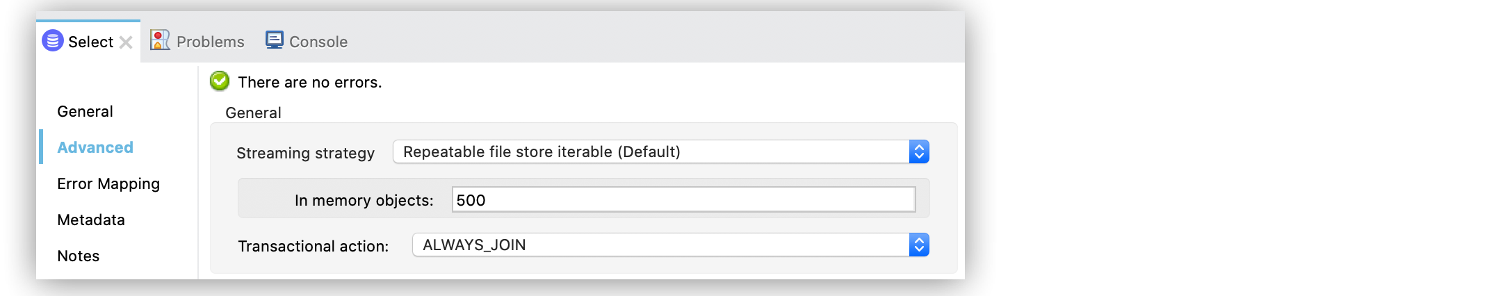The height and width of the screenshot is (296, 1489).
Task: Click the green no-errors checkmark icon
Action: (220, 81)
